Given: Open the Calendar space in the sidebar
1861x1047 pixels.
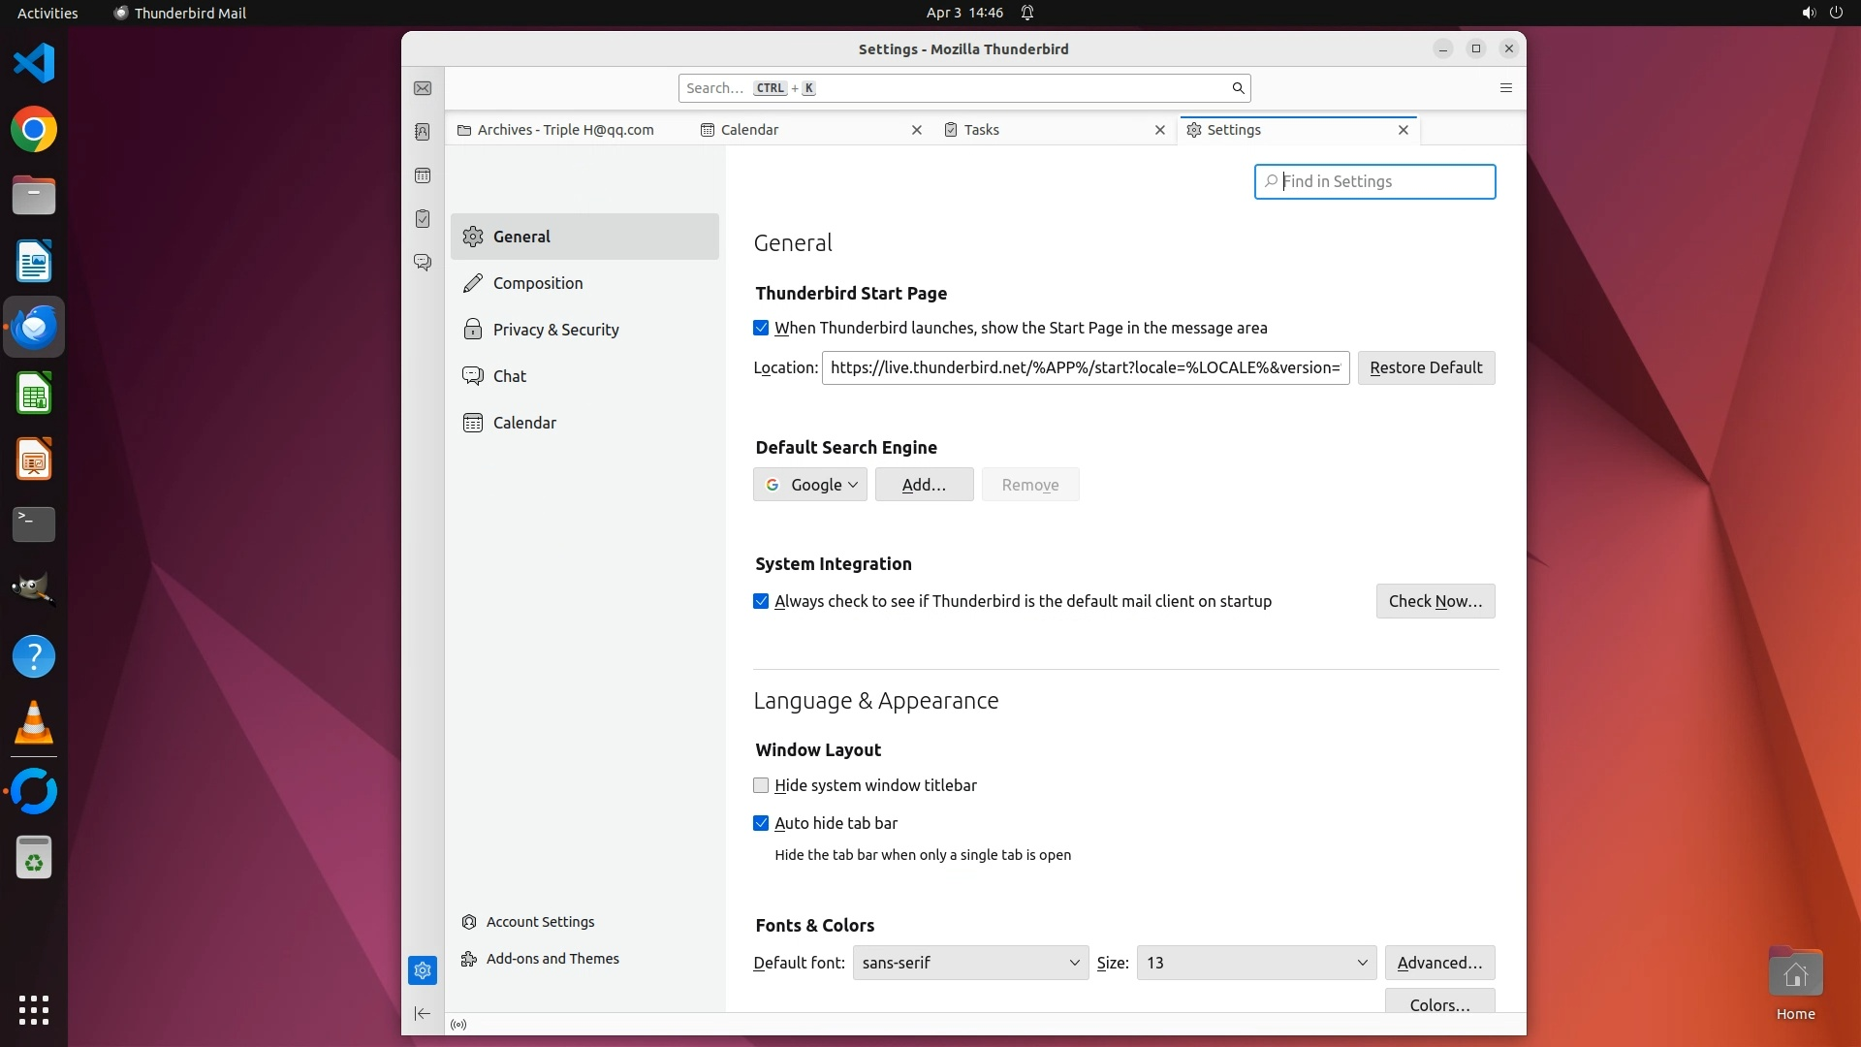Looking at the screenshot, I should tap(423, 175).
